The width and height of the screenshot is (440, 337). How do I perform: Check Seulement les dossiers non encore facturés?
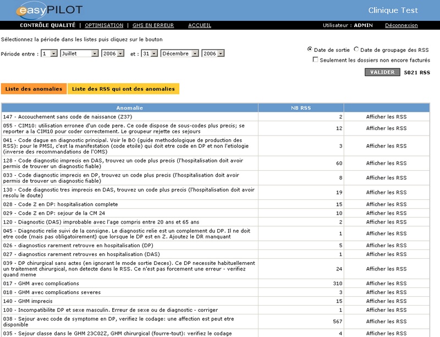click(315, 59)
